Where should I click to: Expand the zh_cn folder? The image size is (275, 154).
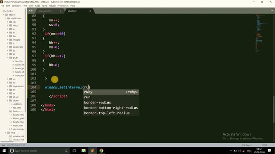pyautogui.click(x=8, y=97)
